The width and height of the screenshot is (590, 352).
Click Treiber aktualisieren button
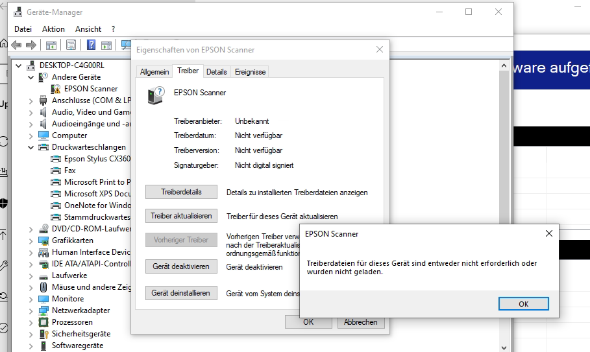[x=181, y=216]
